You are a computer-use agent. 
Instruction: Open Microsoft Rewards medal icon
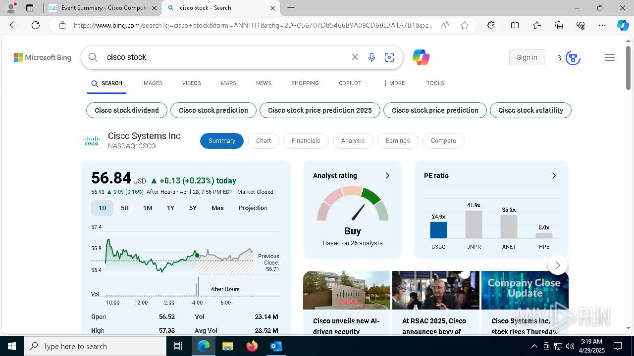573,58
